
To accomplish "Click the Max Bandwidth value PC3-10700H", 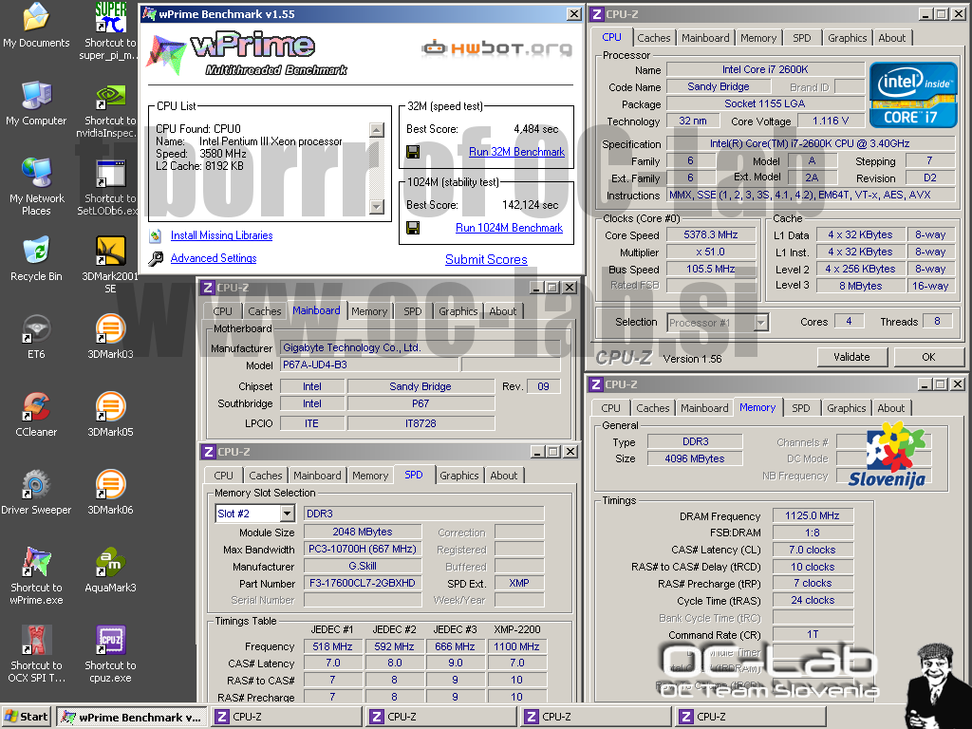I will (x=363, y=550).
